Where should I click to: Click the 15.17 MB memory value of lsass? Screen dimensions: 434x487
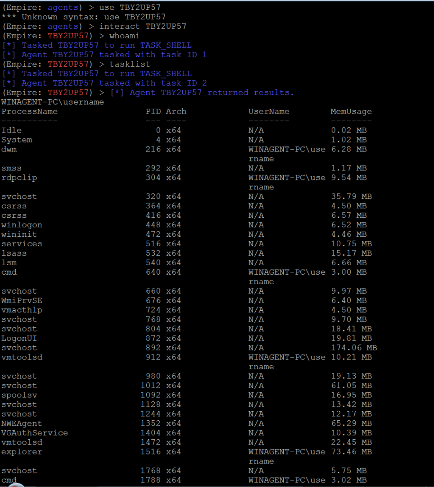point(351,253)
